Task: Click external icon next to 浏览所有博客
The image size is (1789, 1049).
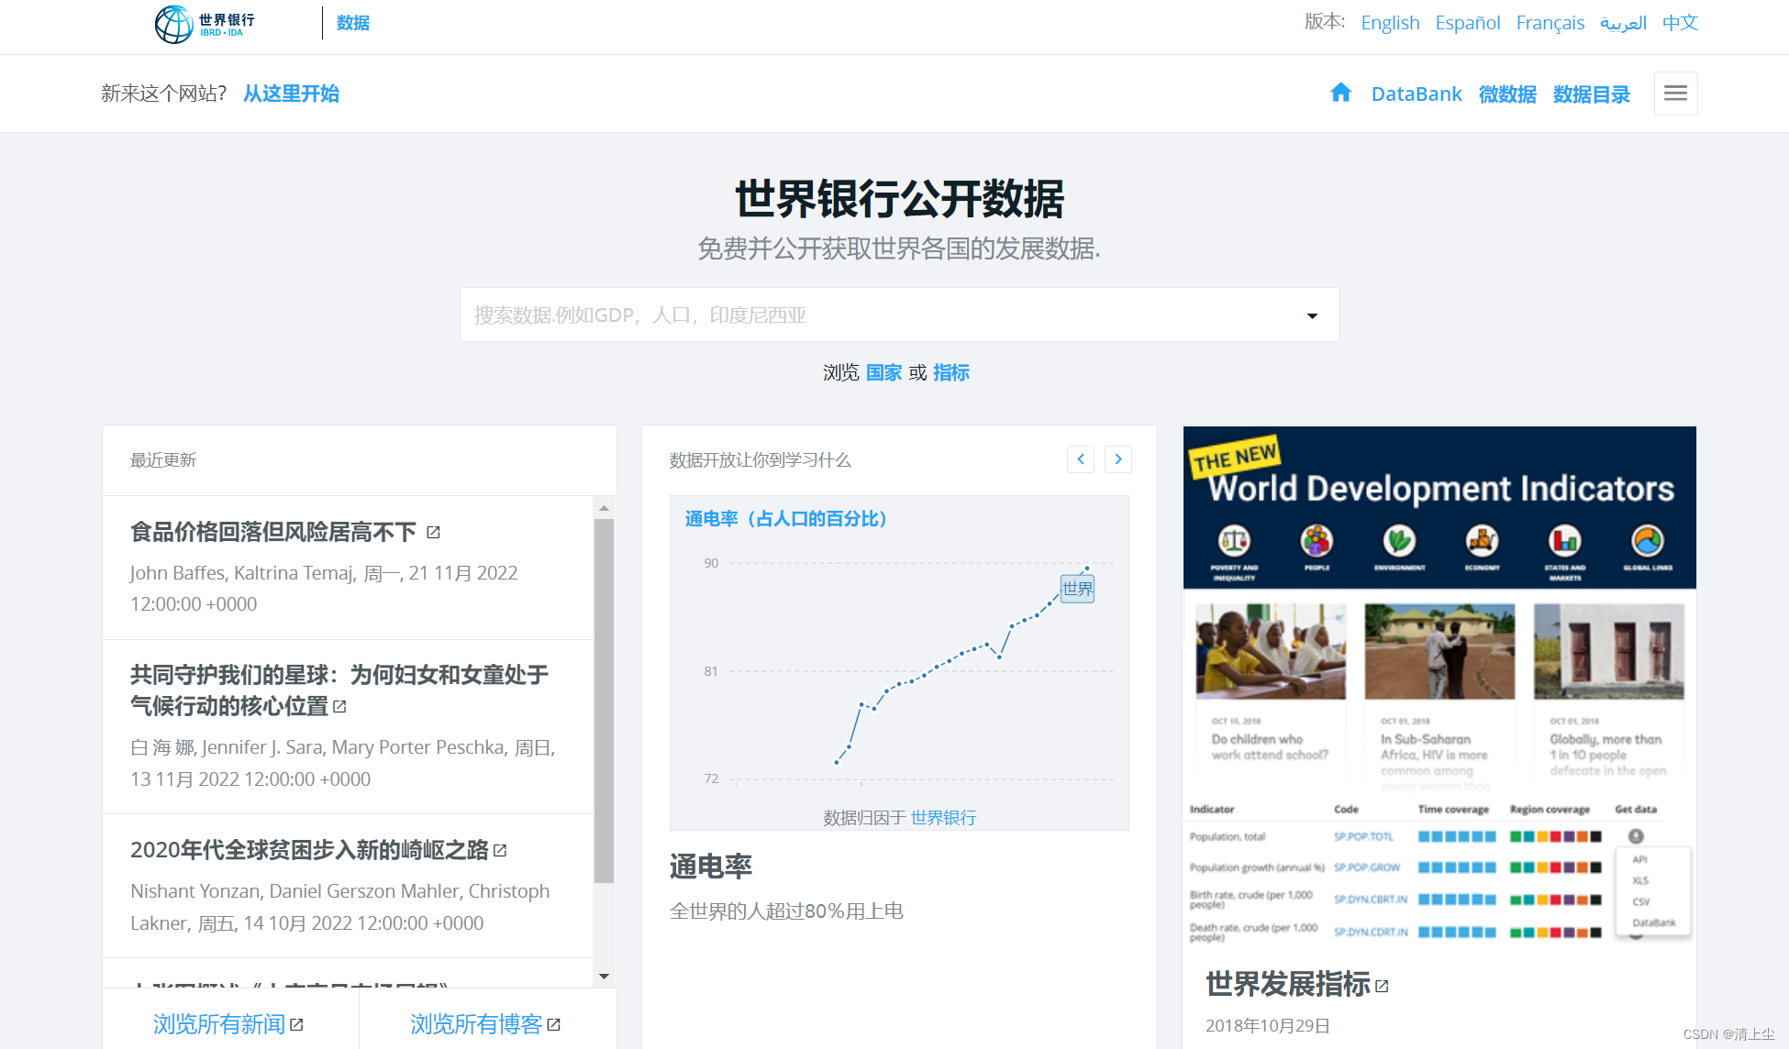Action: (553, 1024)
